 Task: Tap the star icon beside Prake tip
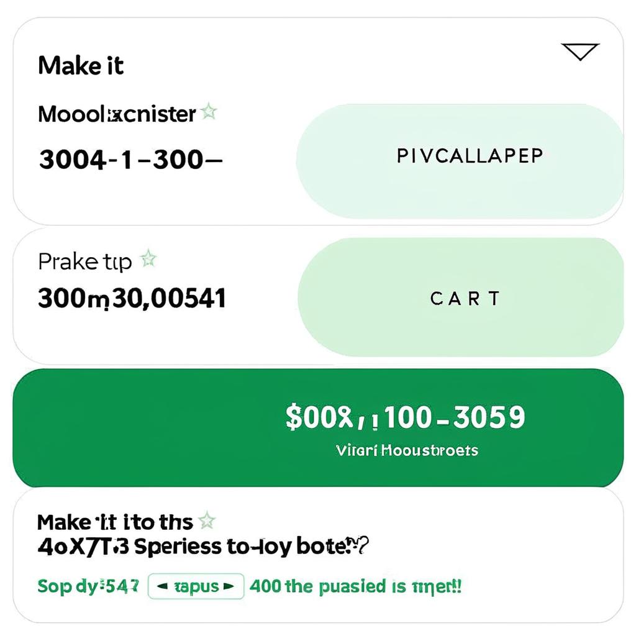148,258
